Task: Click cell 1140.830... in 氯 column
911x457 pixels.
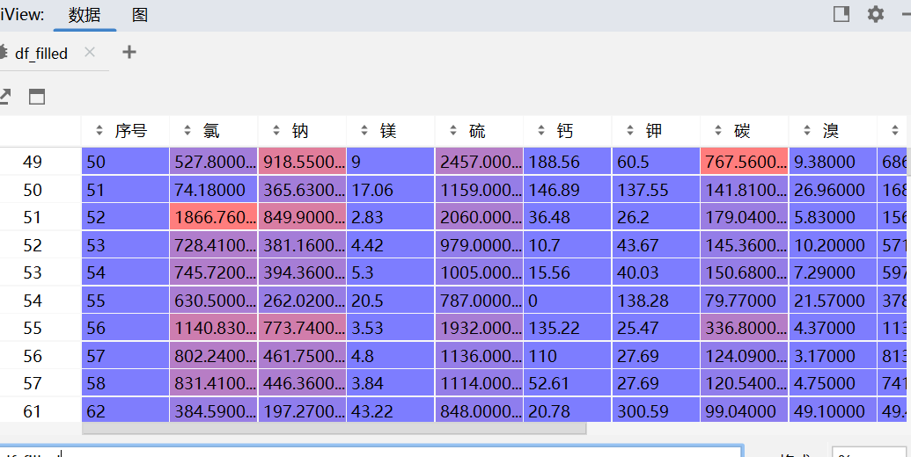Action: pos(214,329)
